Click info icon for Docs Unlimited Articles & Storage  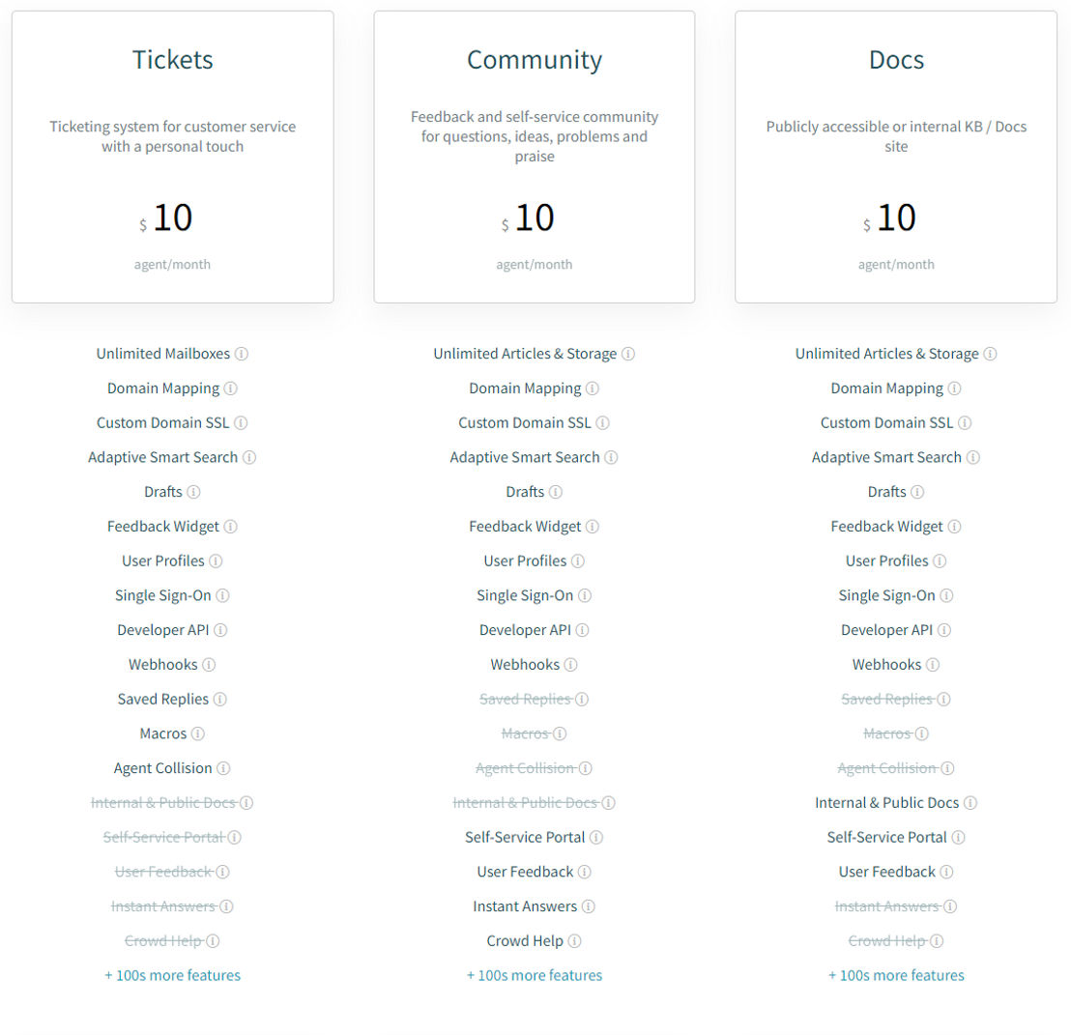[990, 354]
